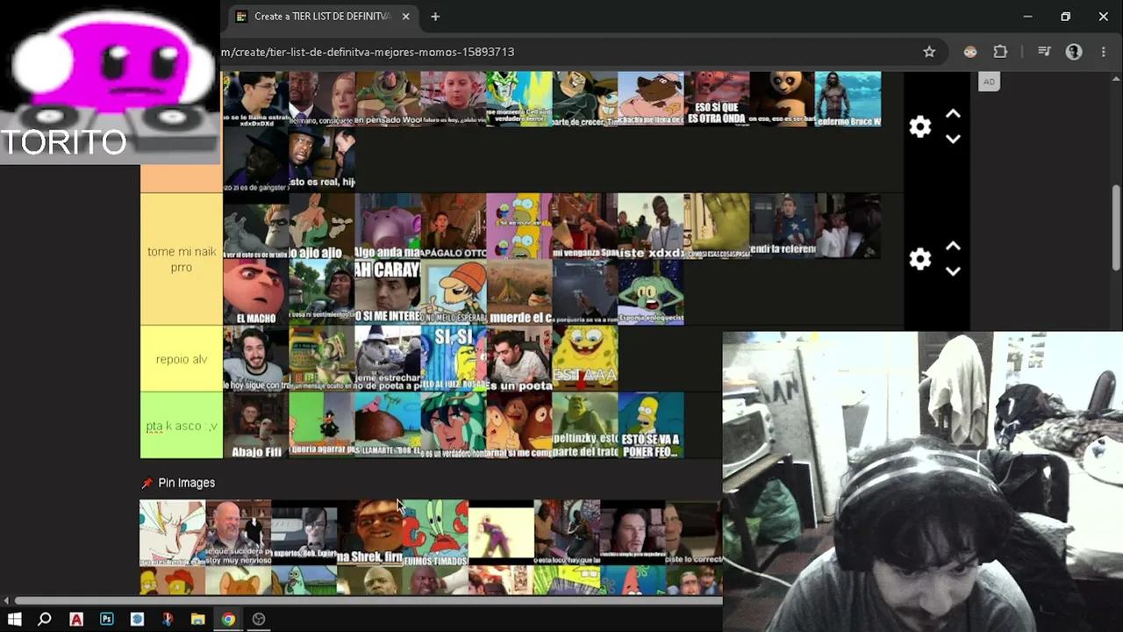Image resolution: width=1123 pixels, height=632 pixels.
Task: Click the AD badge at page top right
Action: [x=989, y=82]
